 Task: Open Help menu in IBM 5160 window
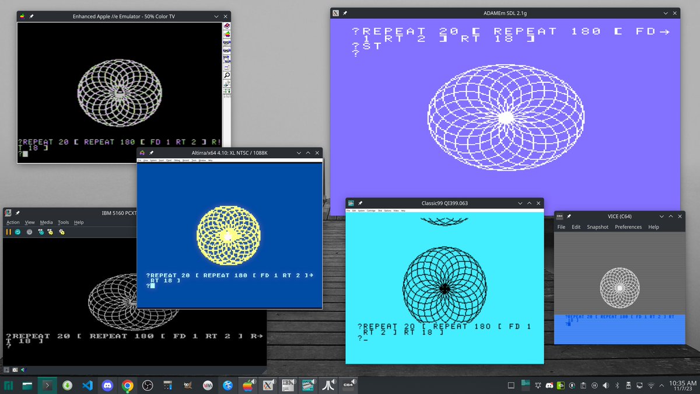click(x=79, y=222)
